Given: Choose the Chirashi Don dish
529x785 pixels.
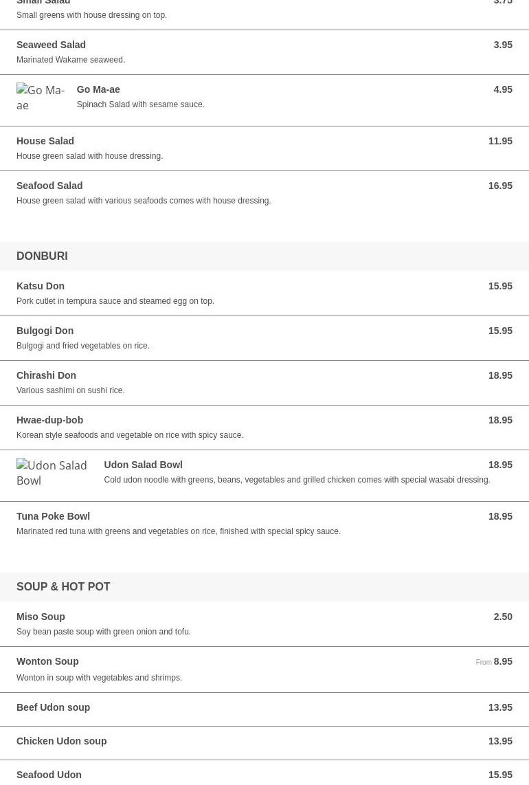Looking at the screenshot, I should pos(46,375).
